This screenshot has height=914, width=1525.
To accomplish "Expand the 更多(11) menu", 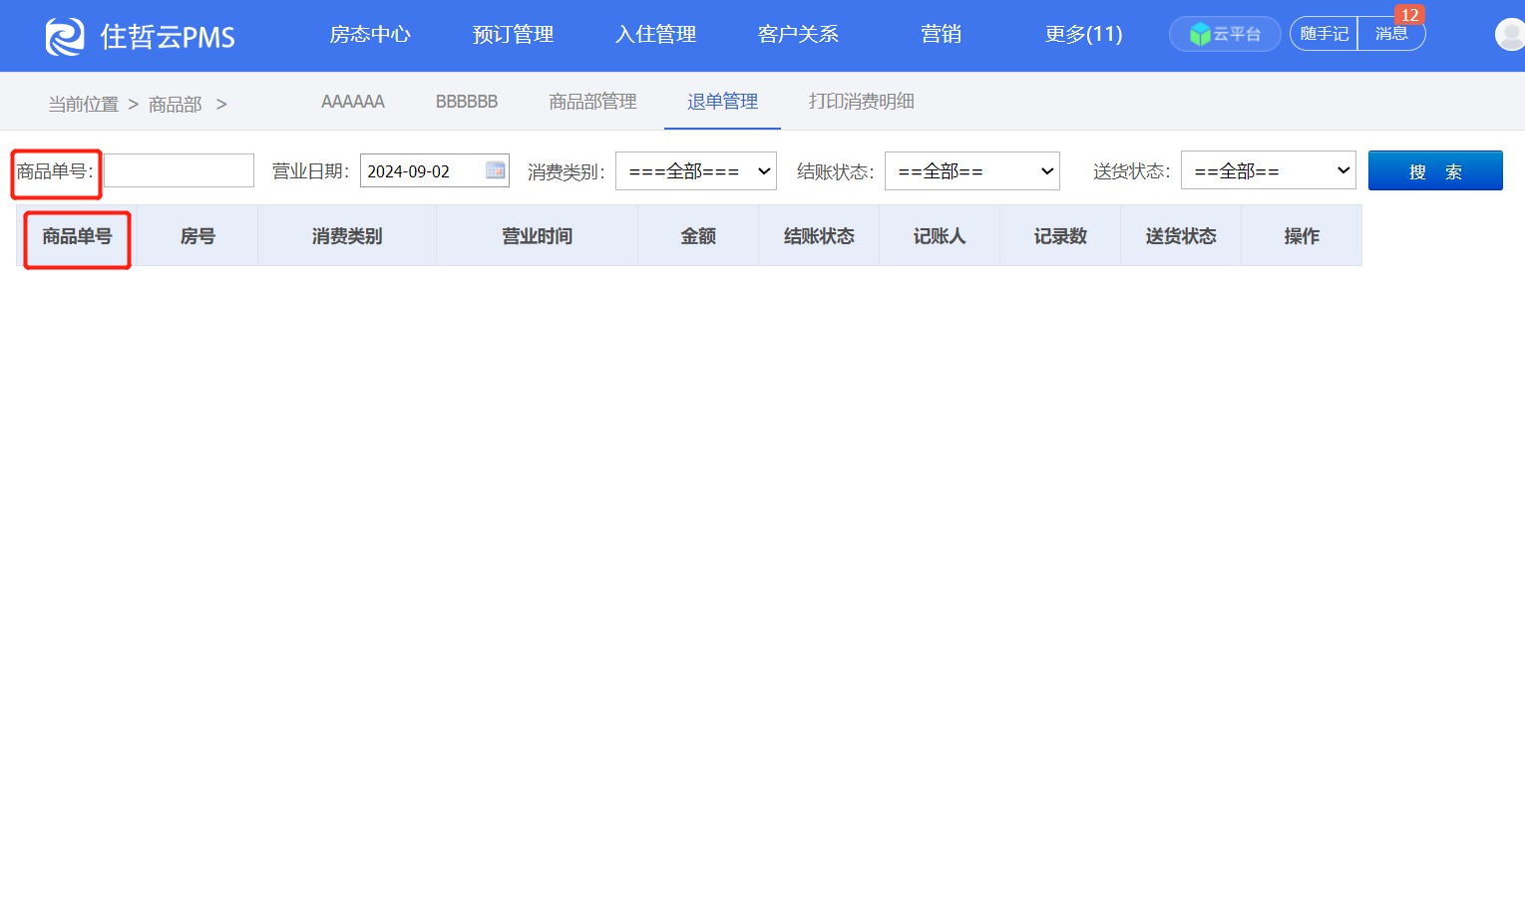I will (1083, 35).
